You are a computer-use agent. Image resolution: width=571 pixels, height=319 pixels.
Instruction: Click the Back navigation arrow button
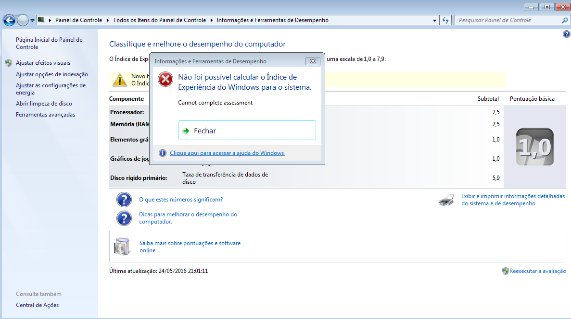tap(9, 20)
